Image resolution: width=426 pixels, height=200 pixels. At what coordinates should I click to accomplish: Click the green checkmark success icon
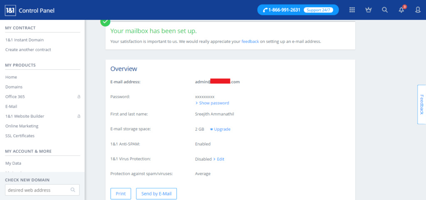pyautogui.click(x=105, y=22)
